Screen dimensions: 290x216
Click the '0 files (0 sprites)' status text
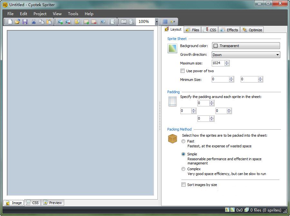point(266,210)
